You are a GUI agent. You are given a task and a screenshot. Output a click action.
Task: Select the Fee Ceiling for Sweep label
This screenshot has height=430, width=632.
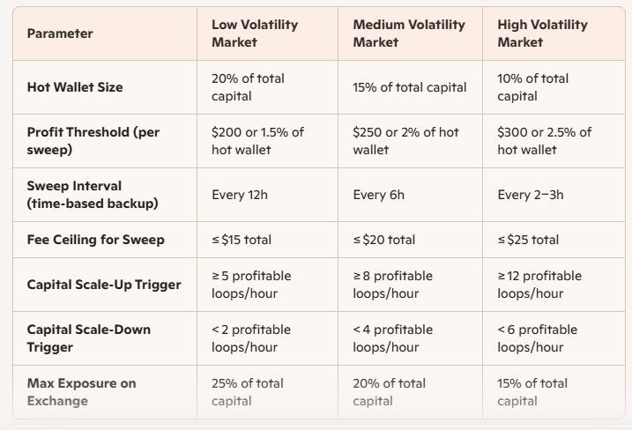(95, 240)
